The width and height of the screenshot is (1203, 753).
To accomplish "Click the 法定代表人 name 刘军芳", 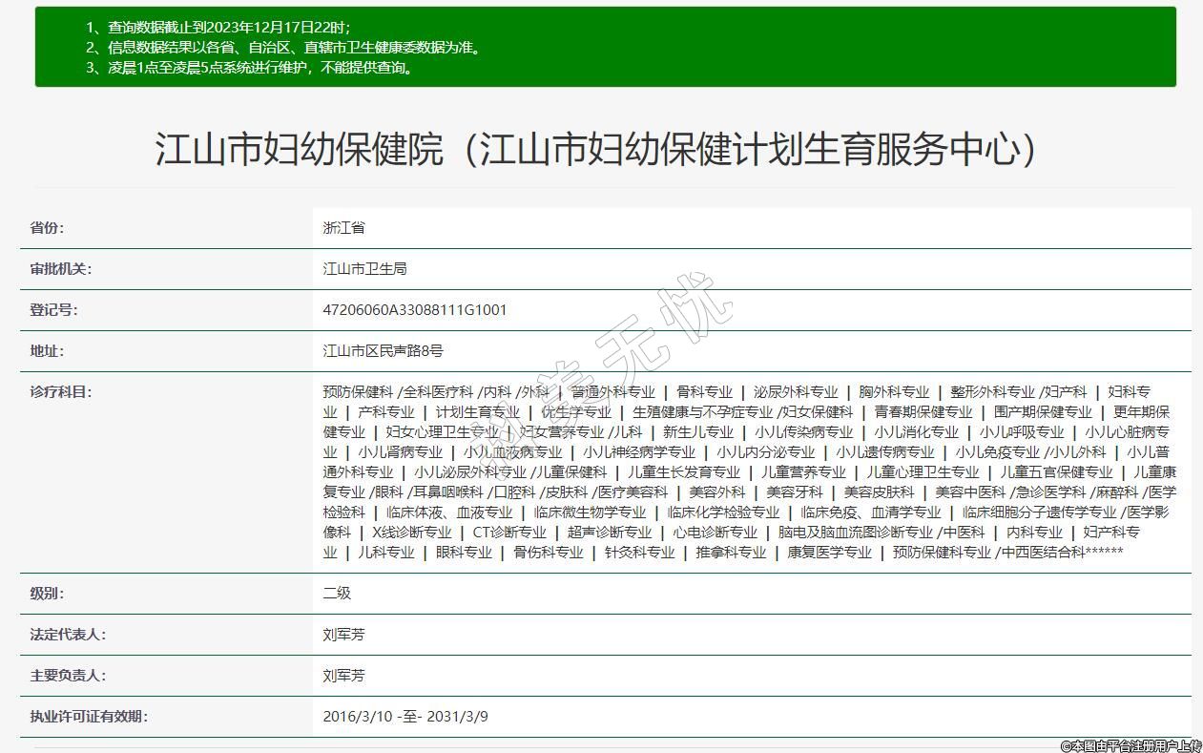I will 343,635.
